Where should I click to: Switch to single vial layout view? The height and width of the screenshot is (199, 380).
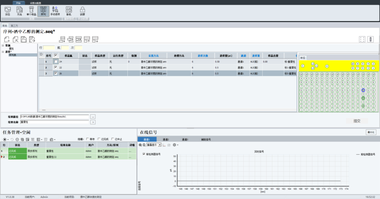(370, 39)
